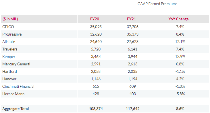The image size is (210, 113).
Task: Select the Progressive row label
Action: pyautogui.click(x=12, y=34)
